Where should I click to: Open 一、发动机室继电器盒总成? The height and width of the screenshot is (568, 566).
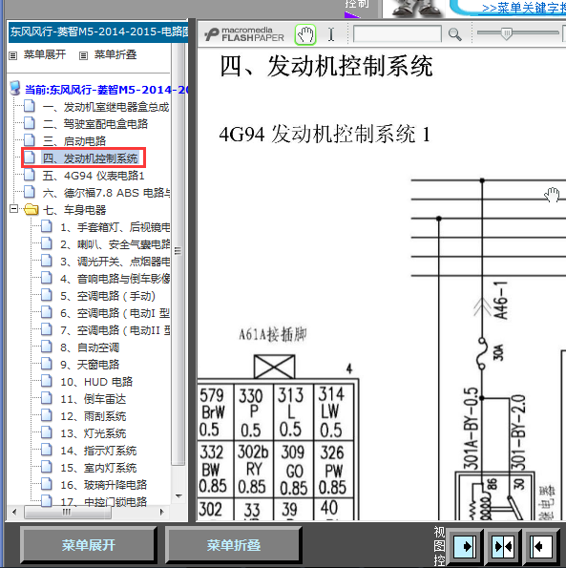[x=106, y=107]
